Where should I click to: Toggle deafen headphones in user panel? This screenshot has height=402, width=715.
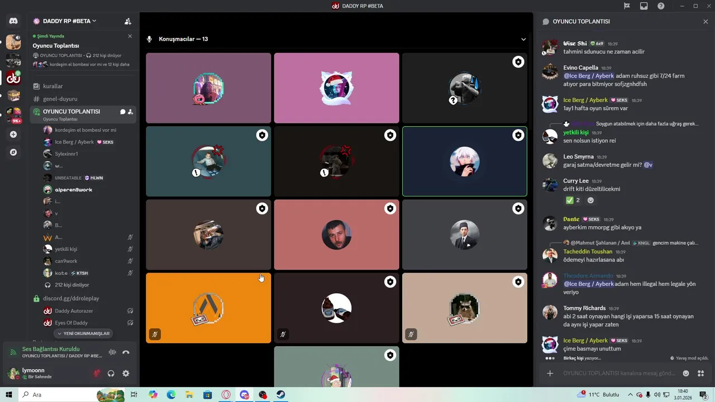tap(111, 374)
